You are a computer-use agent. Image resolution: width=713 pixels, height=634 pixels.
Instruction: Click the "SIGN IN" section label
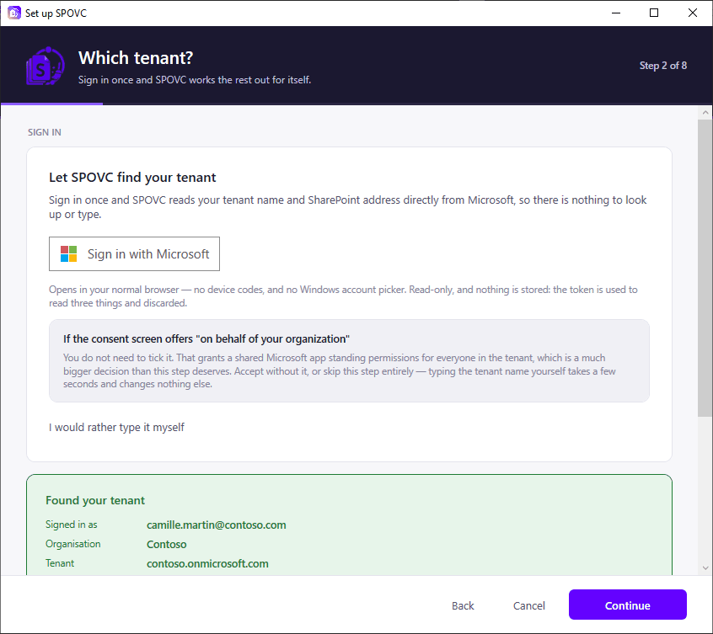(44, 132)
